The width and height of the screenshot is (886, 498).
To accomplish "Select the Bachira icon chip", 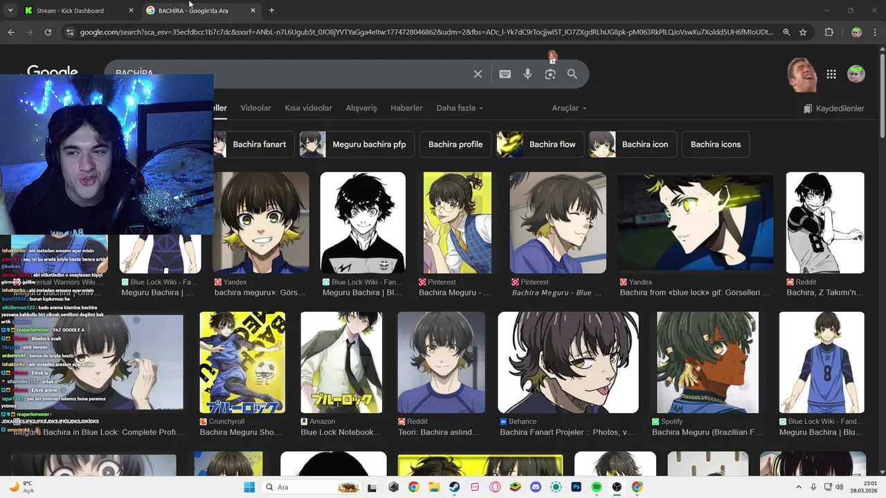I will pos(633,145).
